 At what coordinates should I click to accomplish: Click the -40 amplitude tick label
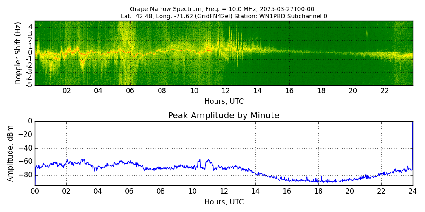point(26,149)
